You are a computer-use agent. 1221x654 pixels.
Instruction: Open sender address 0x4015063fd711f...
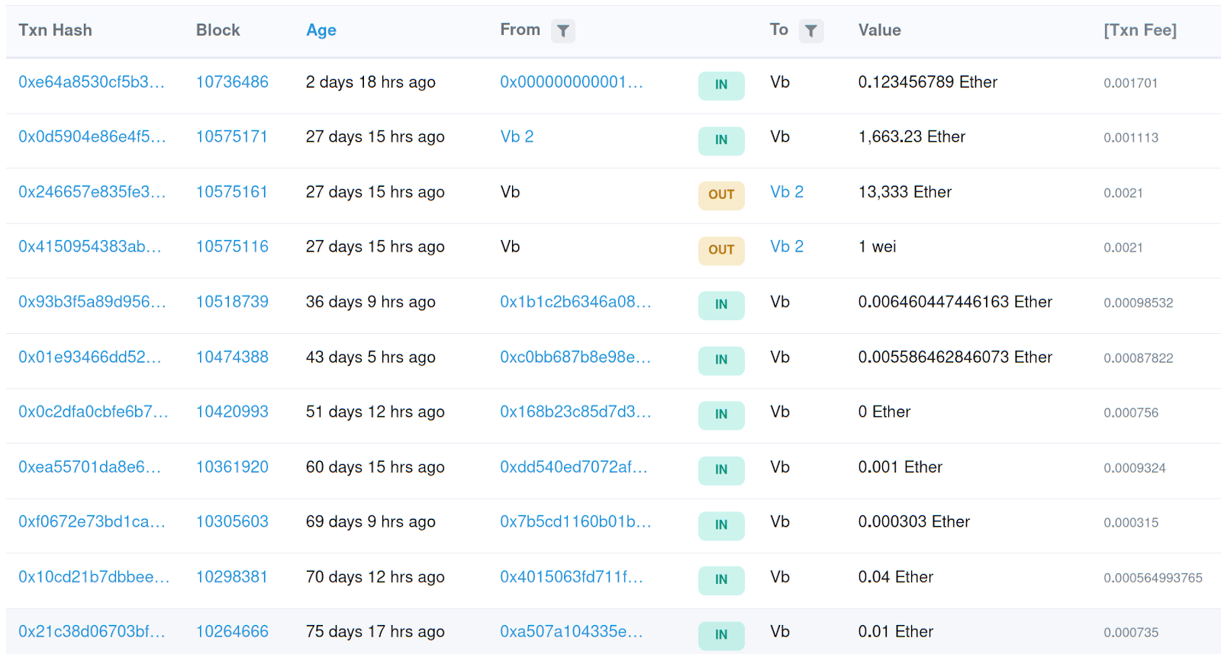point(572,577)
